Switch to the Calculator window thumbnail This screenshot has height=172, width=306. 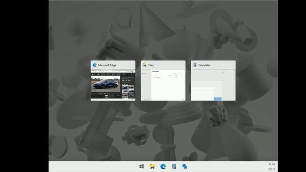[213, 85]
